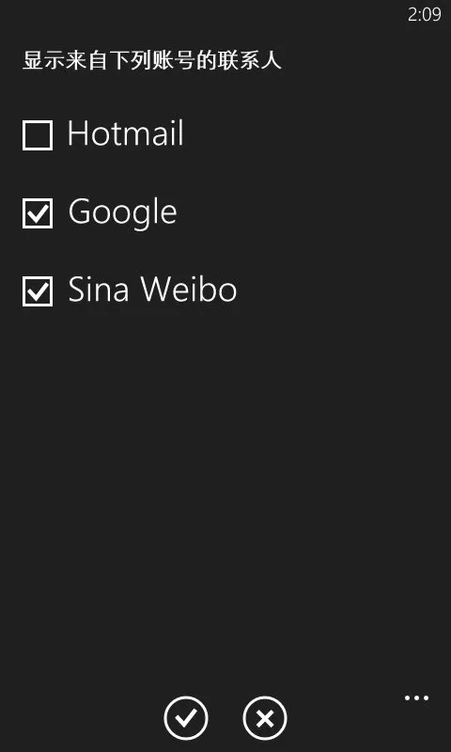451x752 pixels.
Task: Discard changes using the close circle button
Action: click(x=265, y=718)
